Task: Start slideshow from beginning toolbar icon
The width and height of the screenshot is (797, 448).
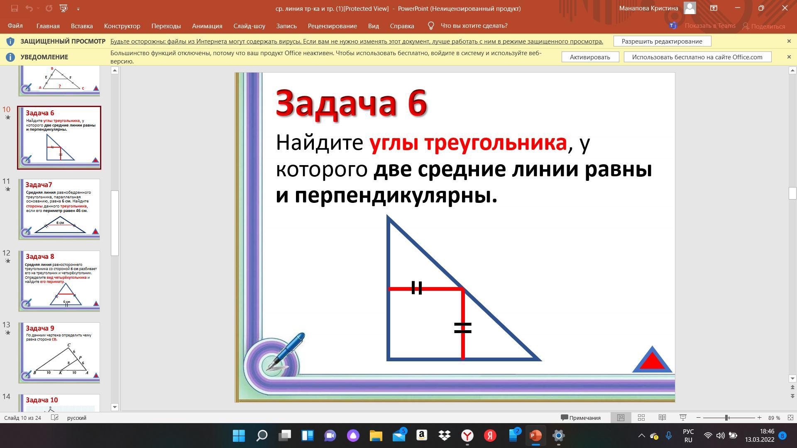Action: [64, 8]
